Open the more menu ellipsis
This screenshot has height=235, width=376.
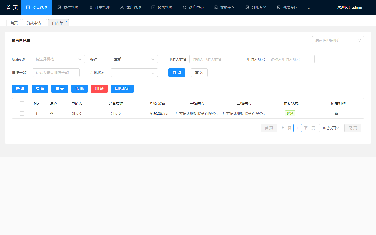[x=309, y=8]
